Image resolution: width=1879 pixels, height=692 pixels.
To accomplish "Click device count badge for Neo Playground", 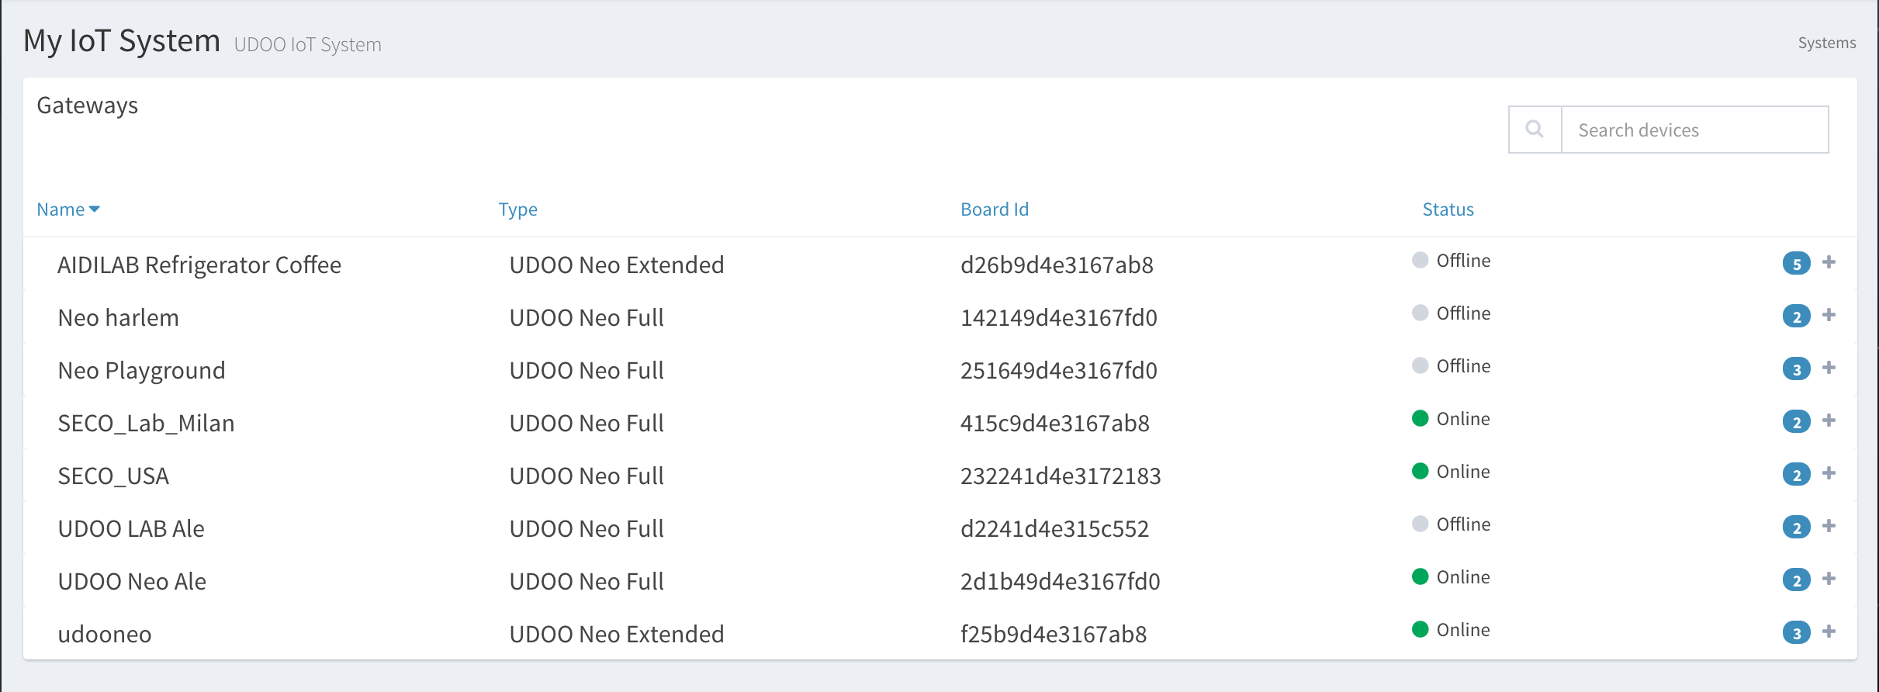I will [x=1796, y=369].
